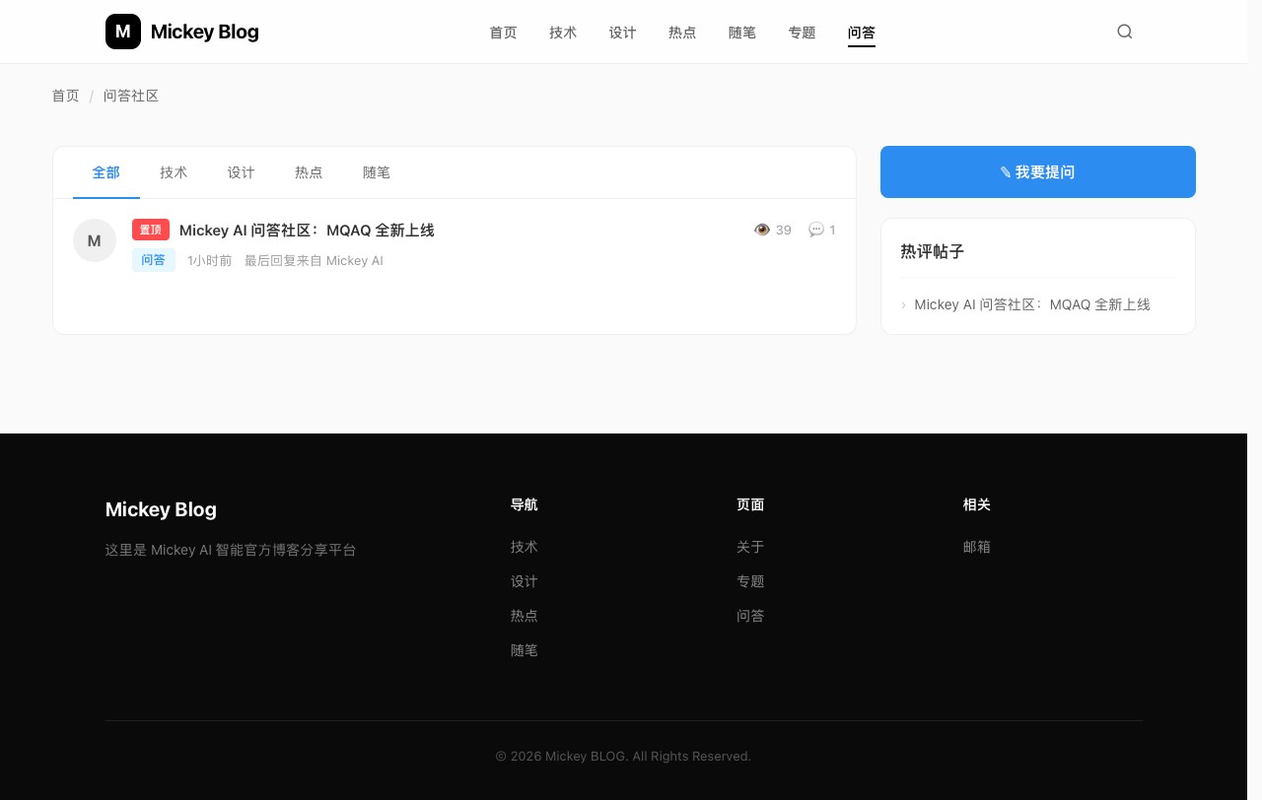This screenshot has width=1262, height=800.
Task: Click the footer Mickey Blog title
Action: click(x=161, y=509)
